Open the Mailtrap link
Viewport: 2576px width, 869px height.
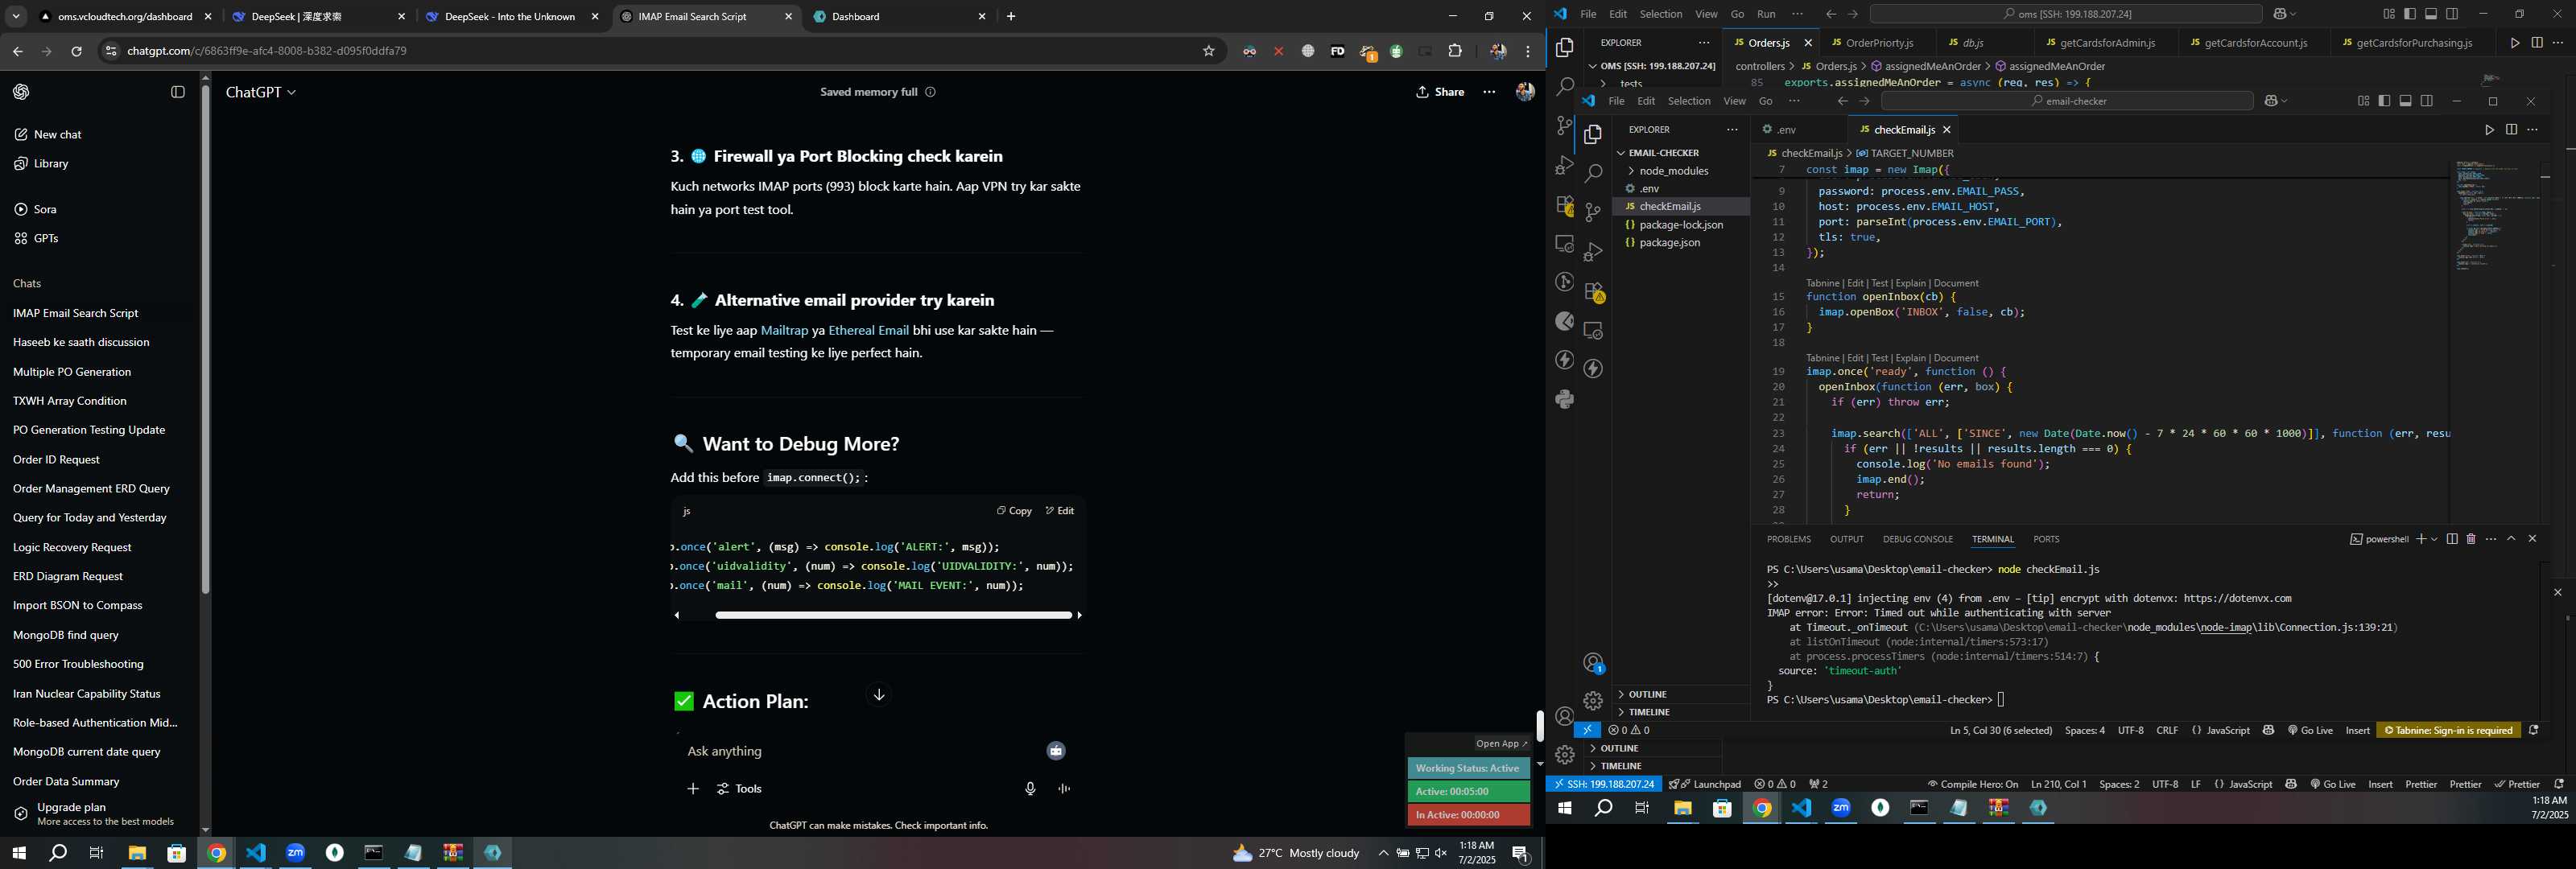pyautogui.click(x=784, y=331)
